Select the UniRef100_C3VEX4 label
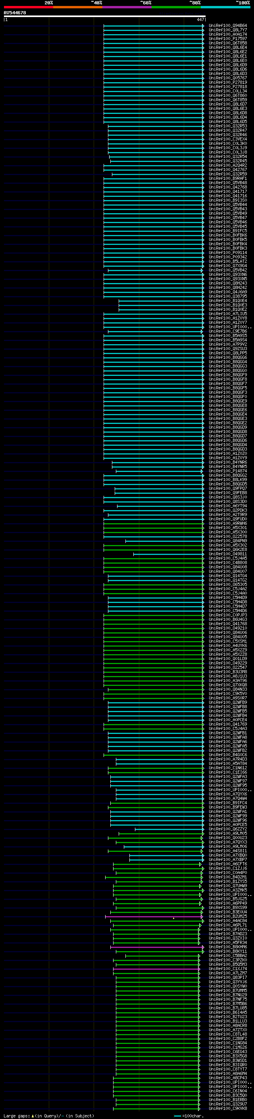The width and height of the screenshot is (254, 1119). point(227,139)
